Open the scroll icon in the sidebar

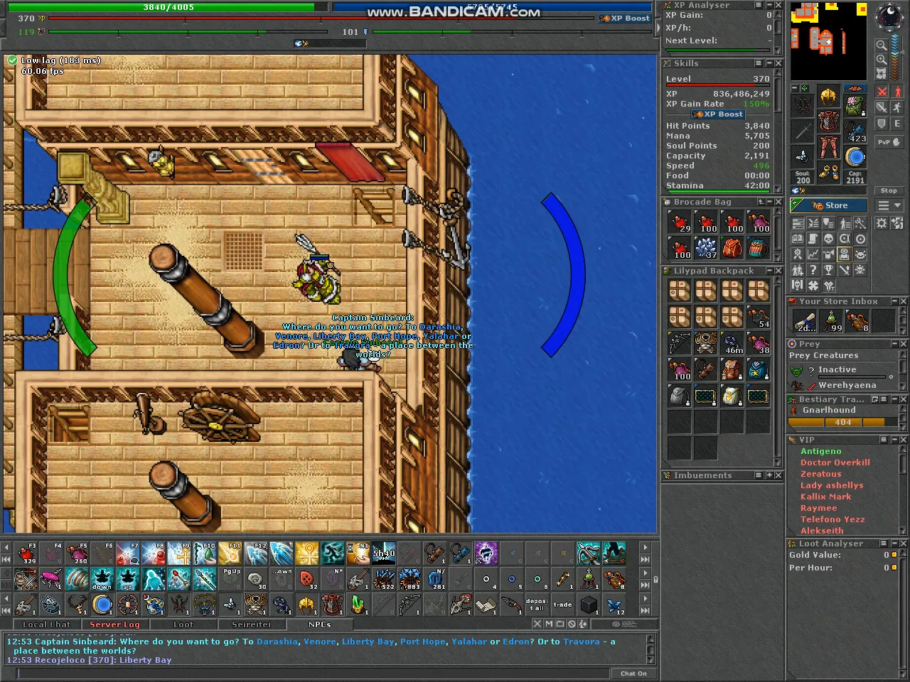[x=813, y=239]
